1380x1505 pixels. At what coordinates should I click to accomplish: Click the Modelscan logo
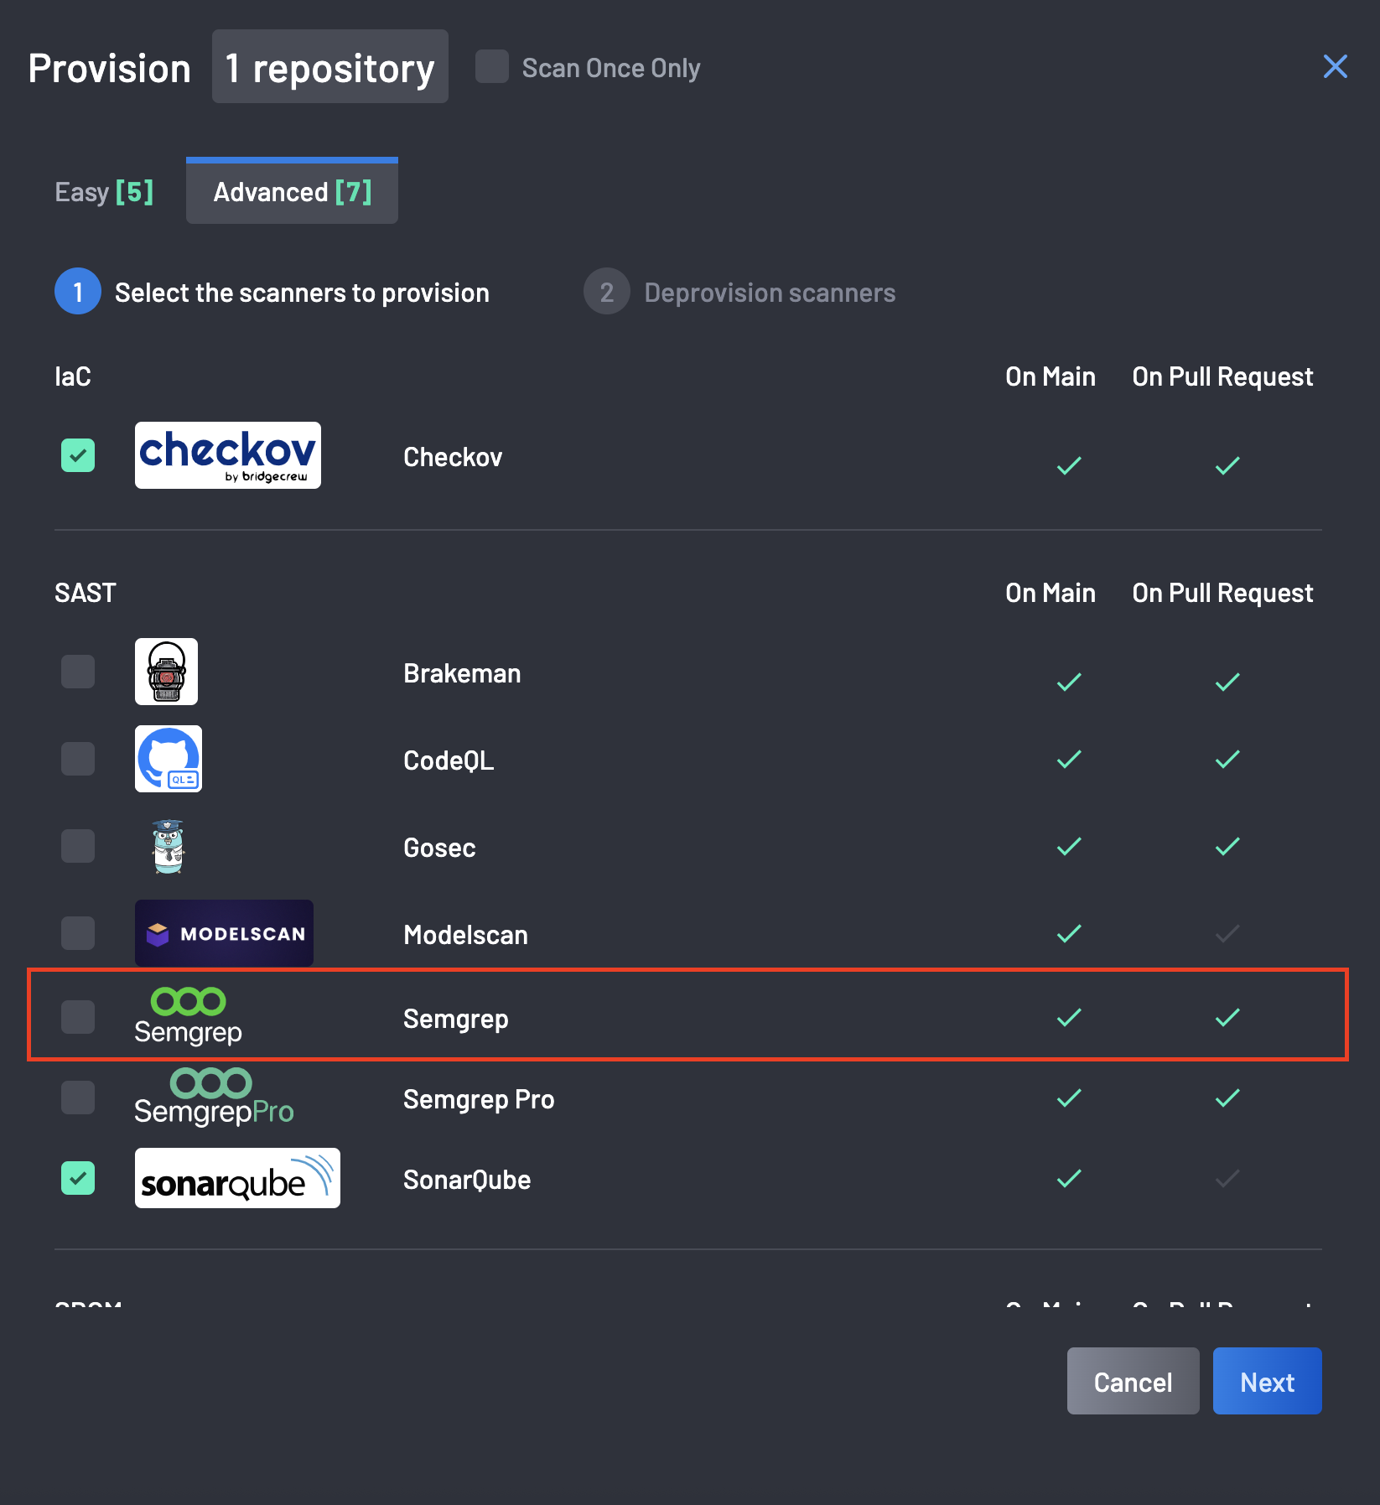(224, 933)
